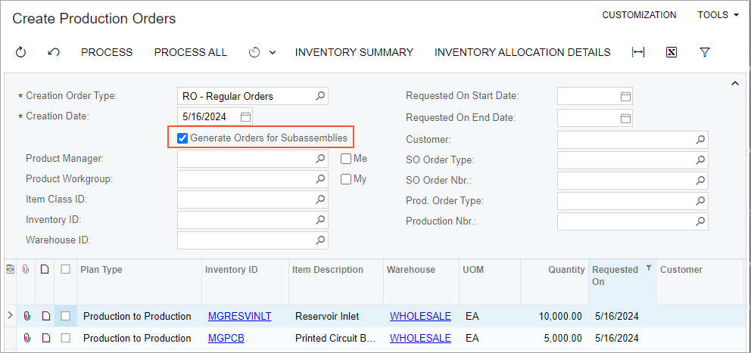Open the Tools dropdown menu
Image resolution: width=751 pixels, height=353 pixels.
(718, 15)
